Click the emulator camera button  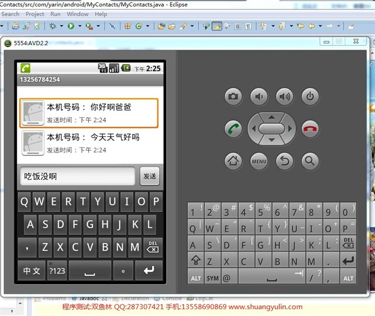click(233, 97)
